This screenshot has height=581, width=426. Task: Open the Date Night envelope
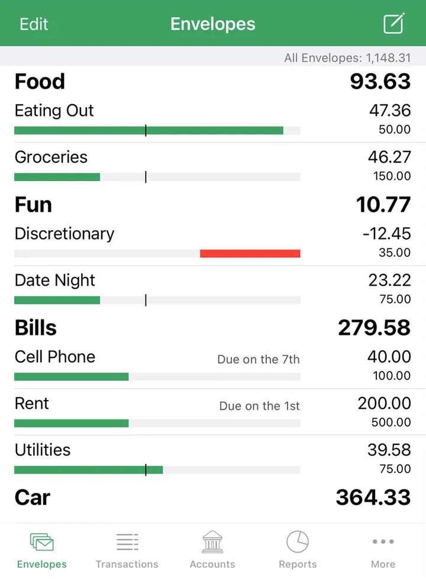(x=213, y=289)
